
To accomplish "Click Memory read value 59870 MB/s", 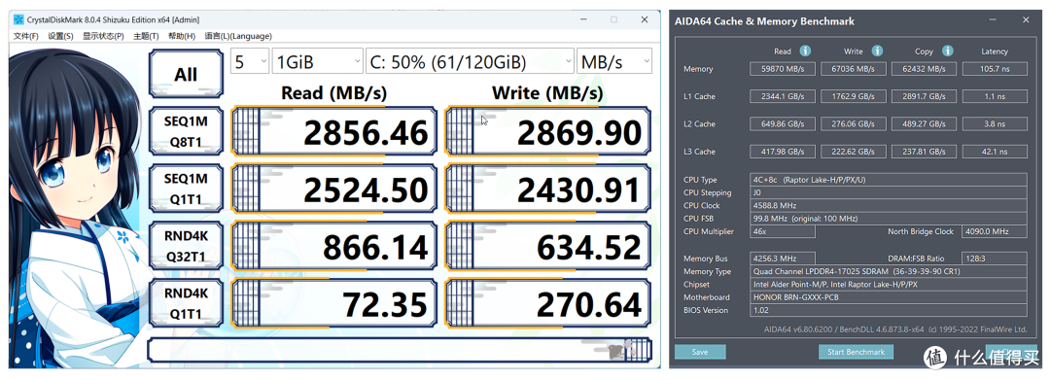I will [782, 69].
